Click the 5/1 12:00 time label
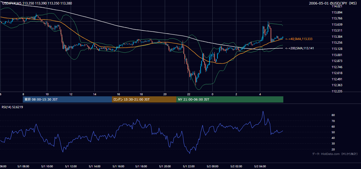Image resolution: width=361 pixels, height=169 pixels. (71, 166)
